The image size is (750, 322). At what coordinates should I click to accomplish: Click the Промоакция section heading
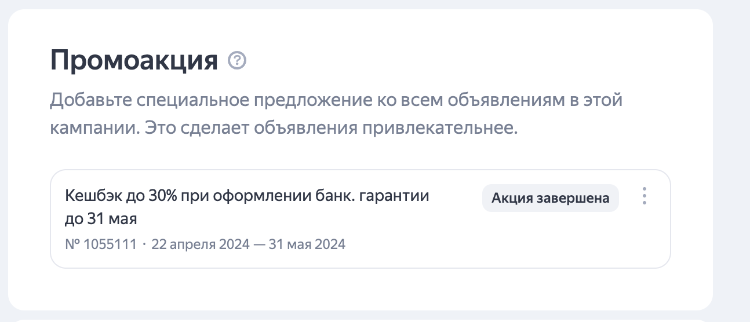click(x=134, y=60)
